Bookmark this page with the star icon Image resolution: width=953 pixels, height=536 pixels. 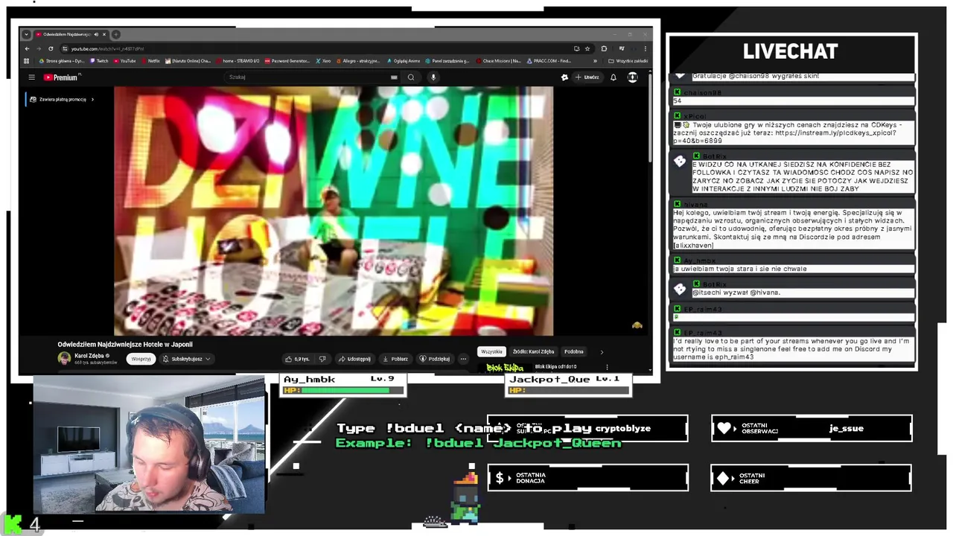tap(587, 49)
